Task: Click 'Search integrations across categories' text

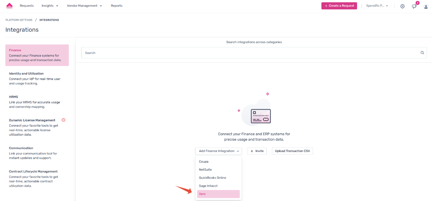Action: pos(254,42)
